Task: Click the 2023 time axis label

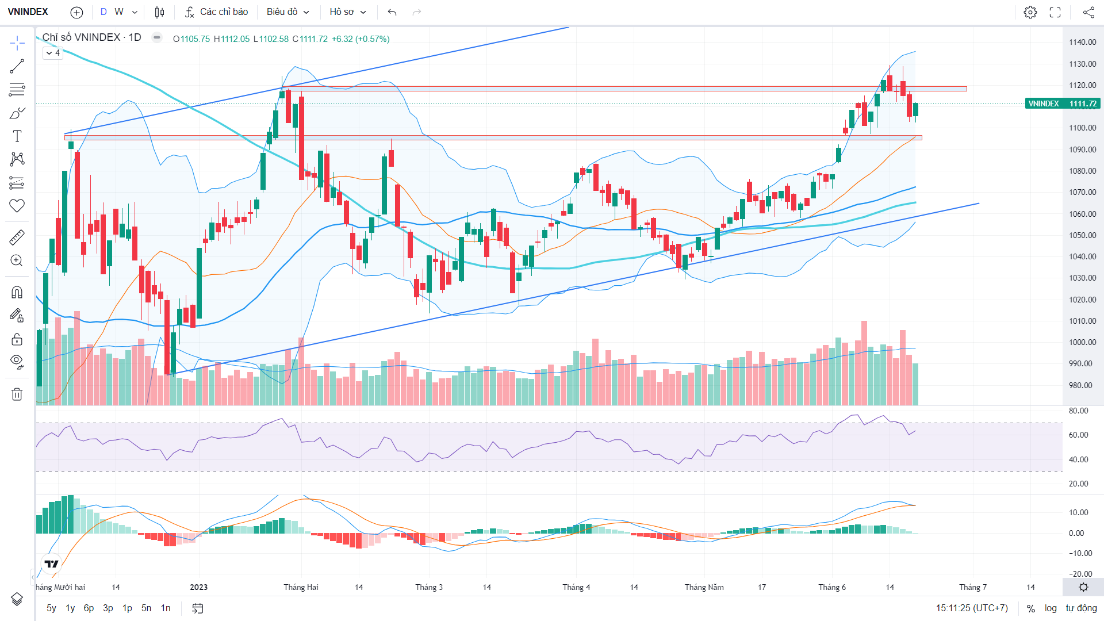Action: tap(198, 587)
